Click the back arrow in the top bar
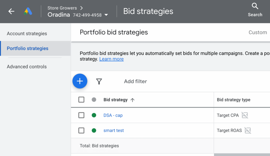This screenshot has height=156, width=270. tap(11, 11)
